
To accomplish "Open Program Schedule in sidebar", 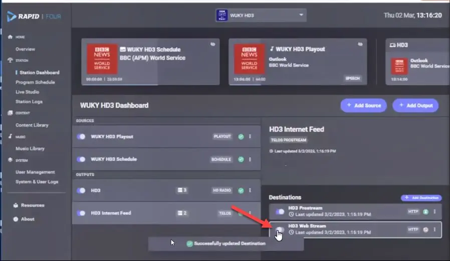I will coord(35,82).
